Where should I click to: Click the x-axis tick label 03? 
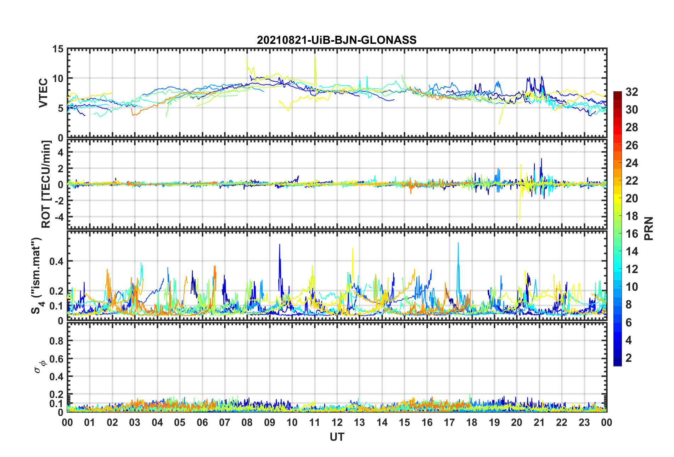pos(135,422)
